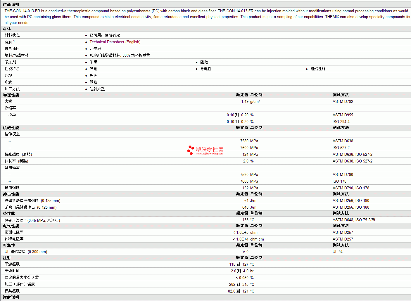Select the ISO 527-2 tensile modulus method
Screen dimensions: 411x301
tap(341, 148)
